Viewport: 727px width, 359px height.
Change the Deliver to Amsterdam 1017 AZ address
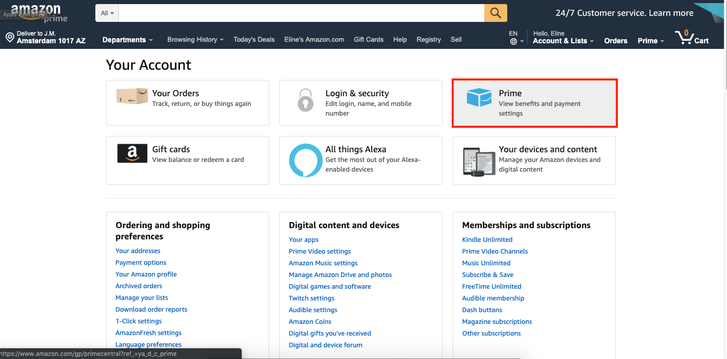[x=45, y=37]
